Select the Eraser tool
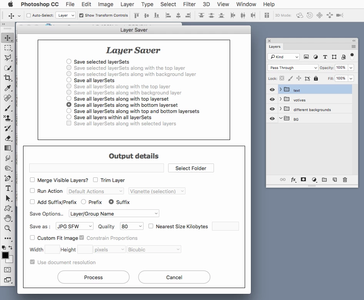This screenshot has height=300, width=364. click(x=8, y=138)
